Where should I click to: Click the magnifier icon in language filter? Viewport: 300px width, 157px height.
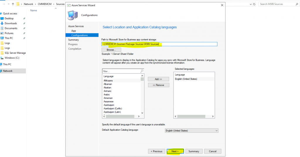pos(142,71)
